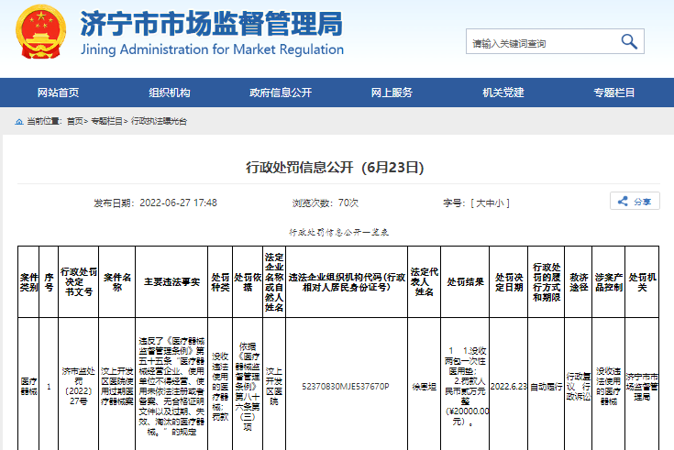Set font size to 小 (small)
The height and width of the screenshot is (450, 674).
tap(501, 203)
